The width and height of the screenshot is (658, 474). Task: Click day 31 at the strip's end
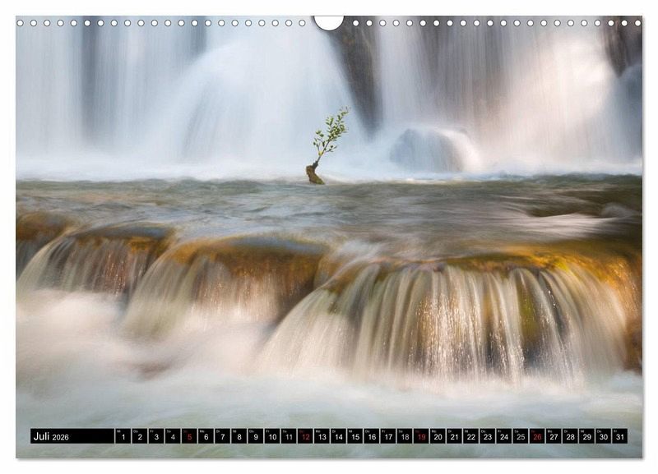(x=619, y=436)
